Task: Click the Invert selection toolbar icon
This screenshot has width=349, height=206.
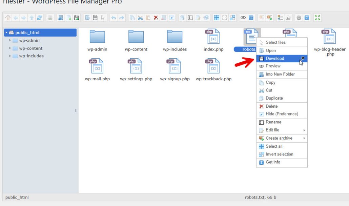Action: pos(232,18)
